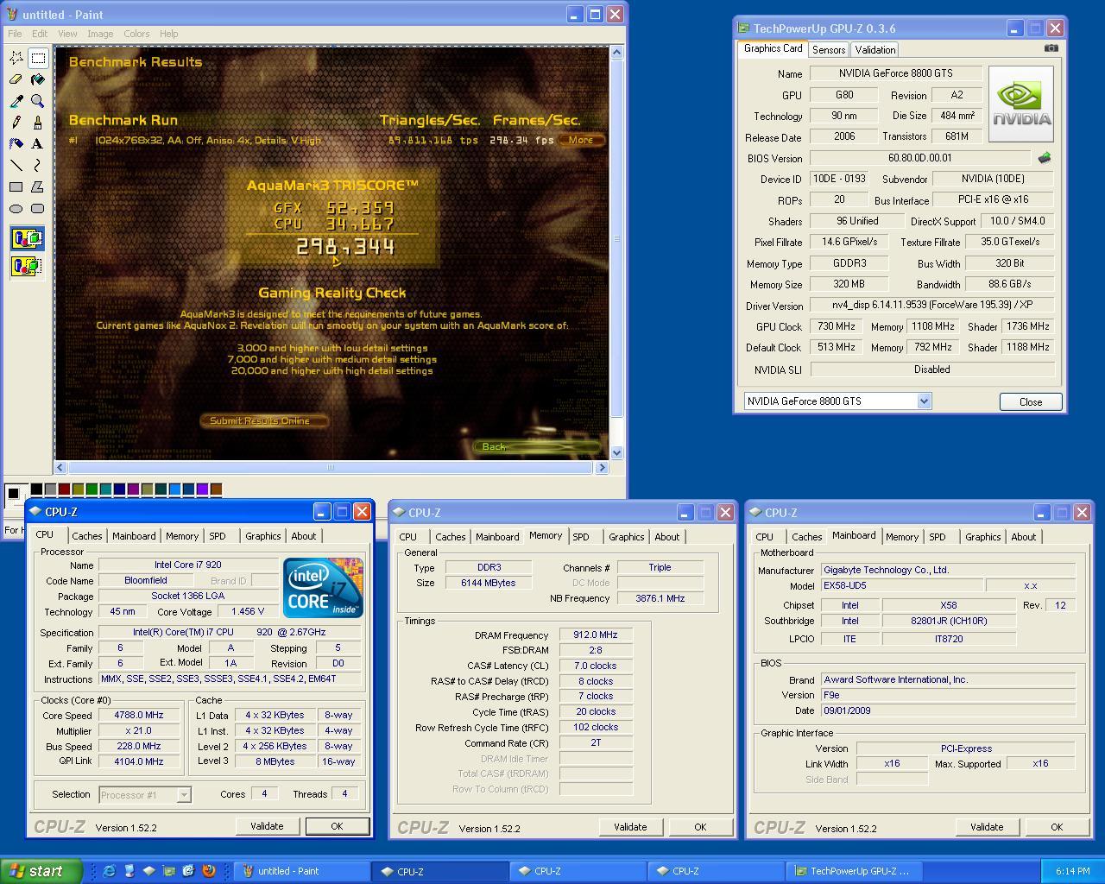
Task: Click the CPU-Z icon in quick launch
Action: pyautogui.click(x=148, y=871)
